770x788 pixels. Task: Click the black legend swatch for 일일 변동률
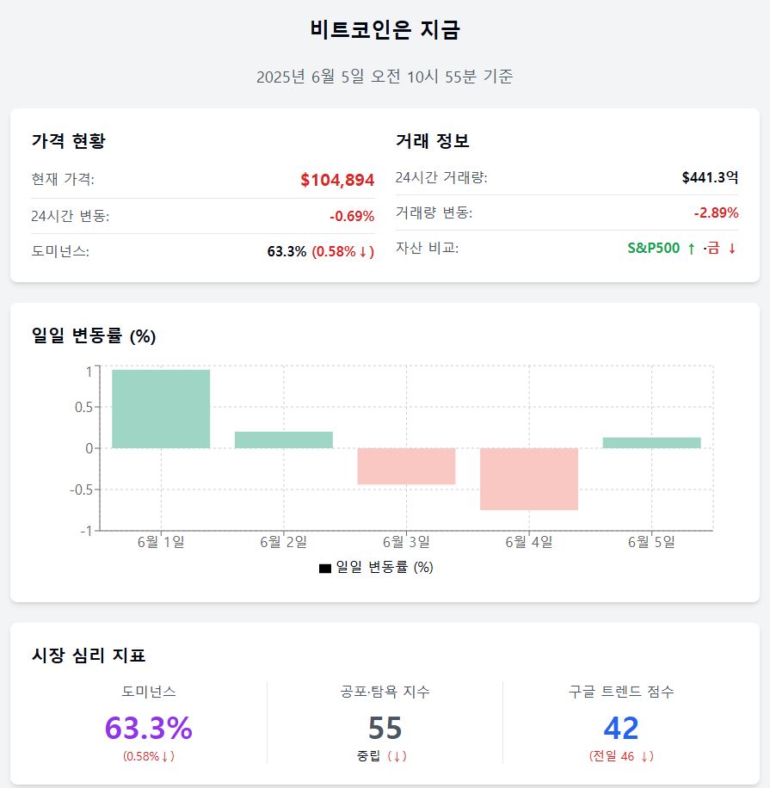point(324,568)
